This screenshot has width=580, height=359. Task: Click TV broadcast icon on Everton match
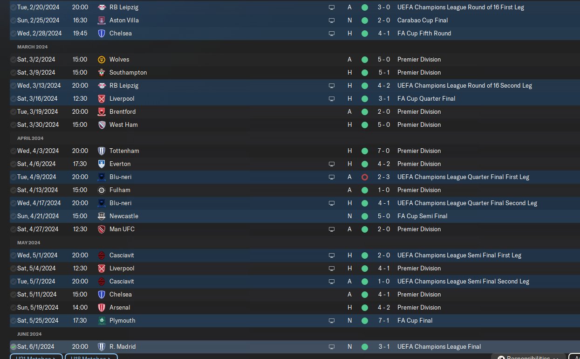332,164
